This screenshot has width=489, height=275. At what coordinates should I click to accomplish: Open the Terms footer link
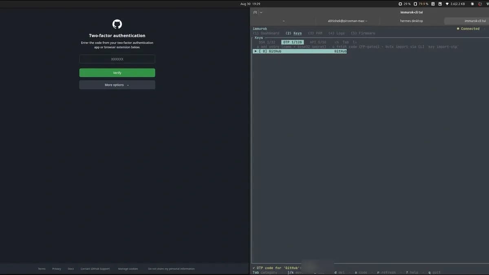click(42, 269)
